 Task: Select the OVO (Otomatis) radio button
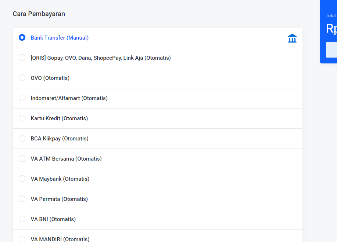click(x=22, y=78)
